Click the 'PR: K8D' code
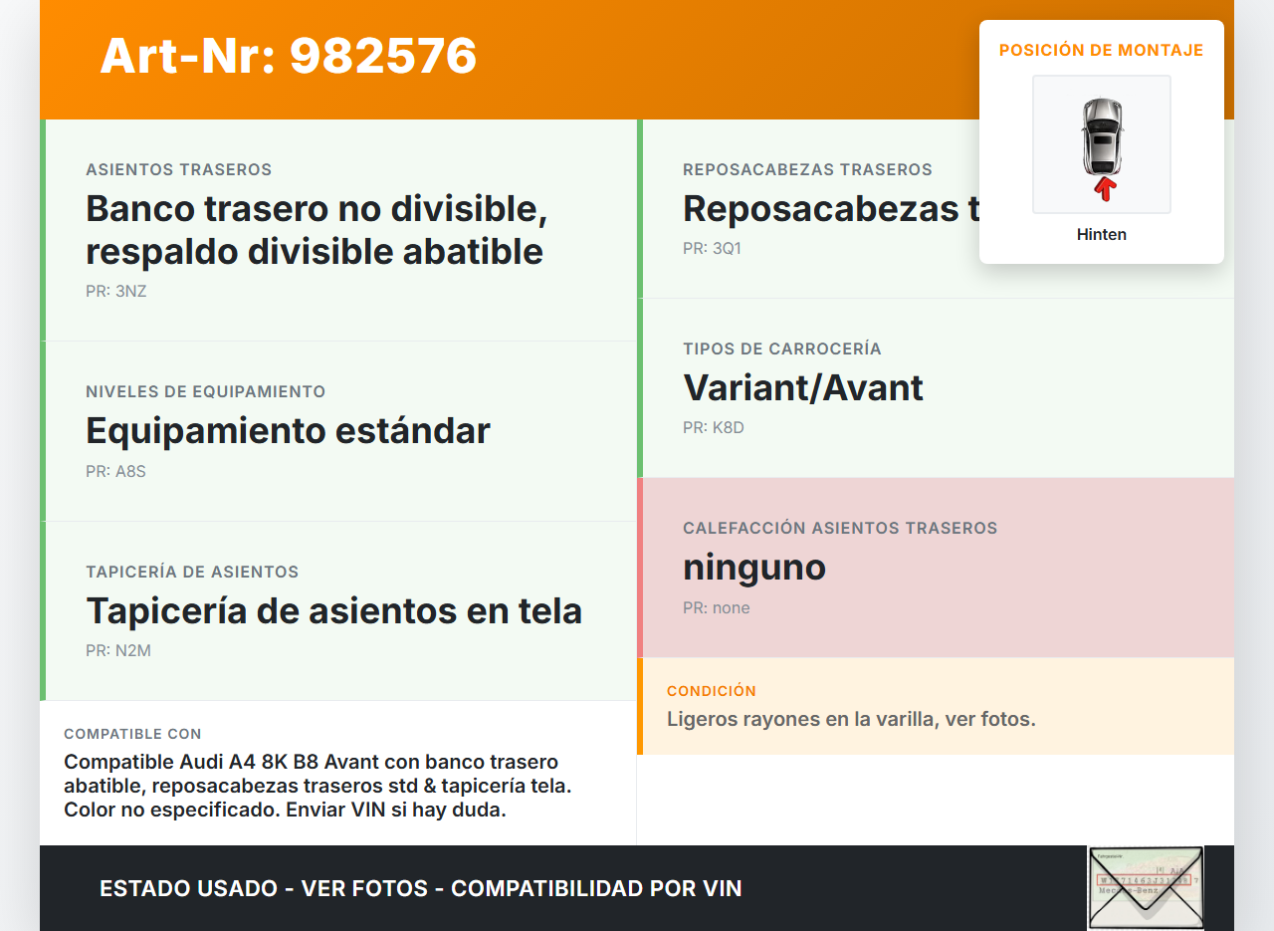Viewport: 1274px width, 931px height. 714,428
